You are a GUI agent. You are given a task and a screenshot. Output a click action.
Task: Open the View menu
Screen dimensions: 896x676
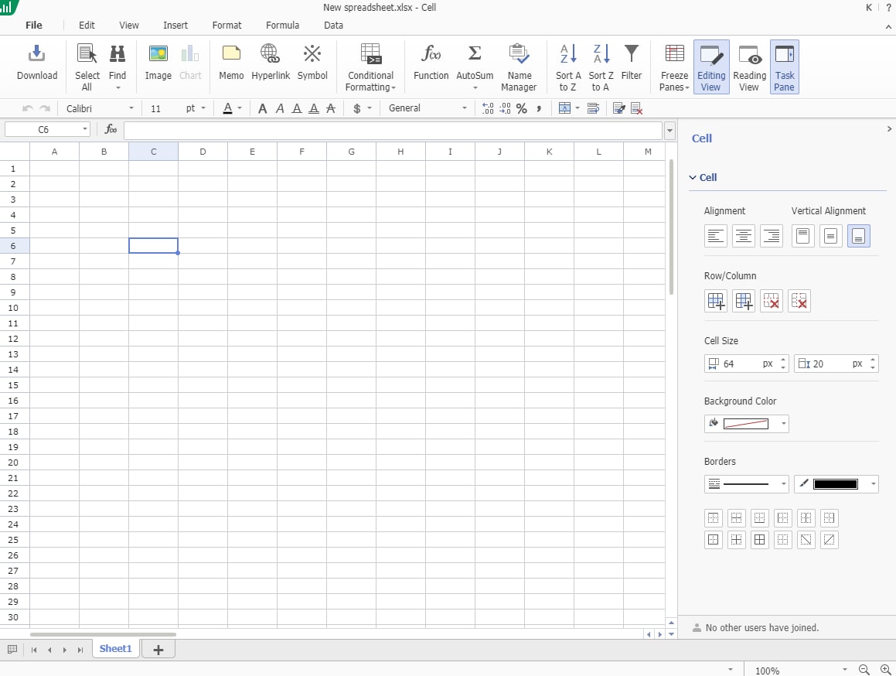pos(128,26)
